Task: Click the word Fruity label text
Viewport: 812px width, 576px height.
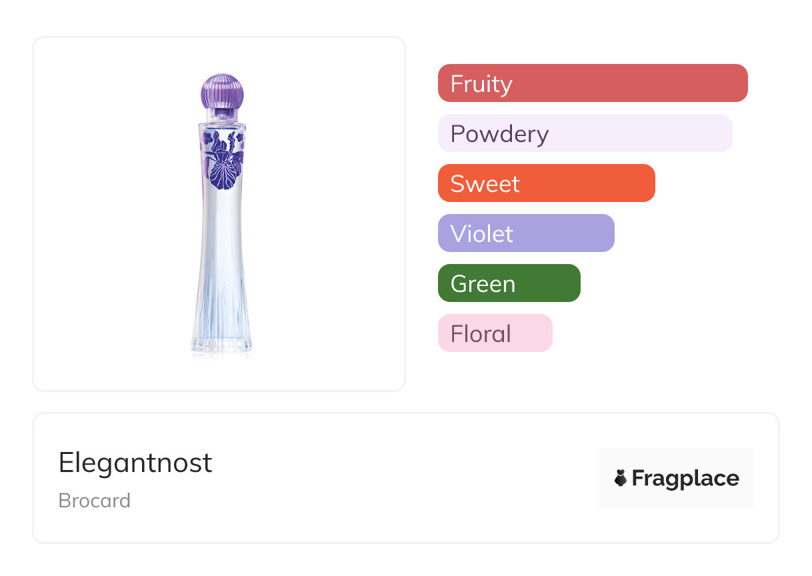Action: pos(481,84)
